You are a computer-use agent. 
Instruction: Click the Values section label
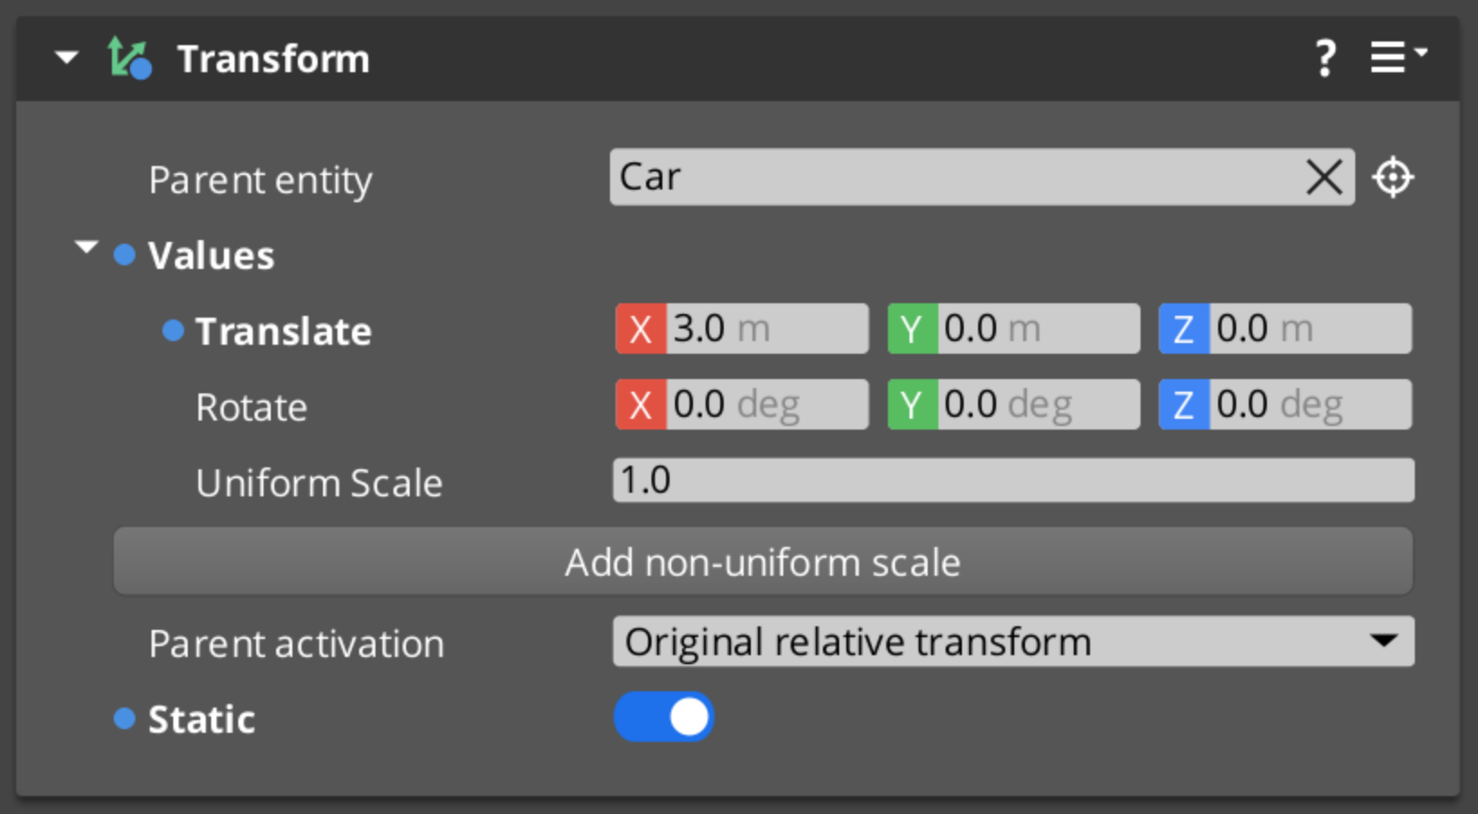click(210, 255)
